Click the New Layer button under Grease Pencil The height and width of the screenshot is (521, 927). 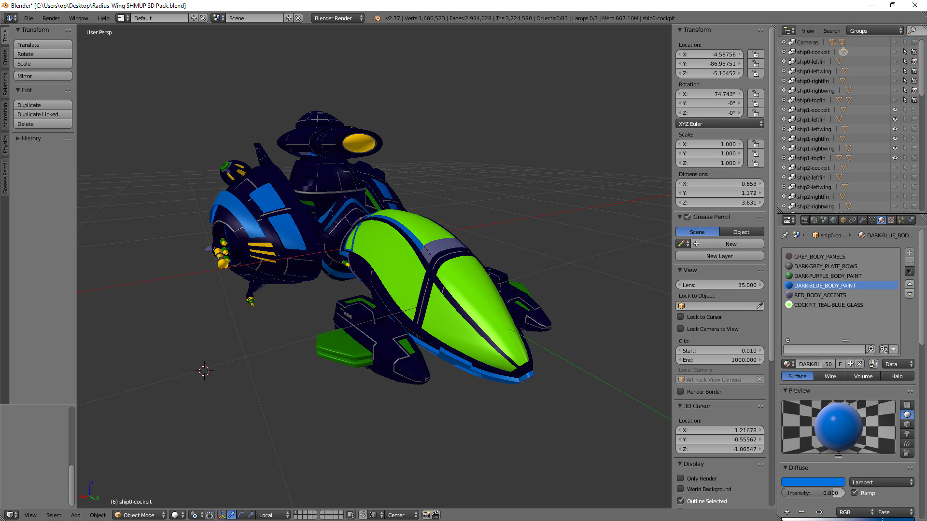click(719, 256)
